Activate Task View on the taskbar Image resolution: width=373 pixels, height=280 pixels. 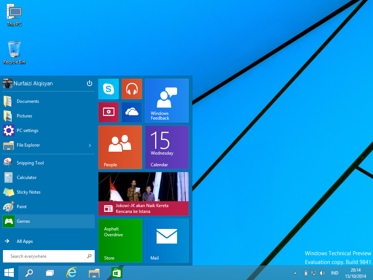tap(50, 272)
